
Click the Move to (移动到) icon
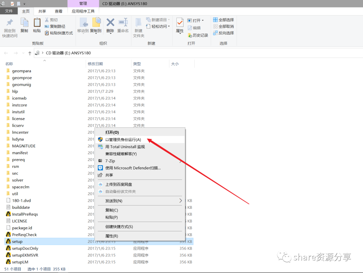point(83,23)
